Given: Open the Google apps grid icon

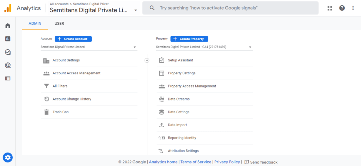Looking at the screenshot, I should [x=330, y=8].
